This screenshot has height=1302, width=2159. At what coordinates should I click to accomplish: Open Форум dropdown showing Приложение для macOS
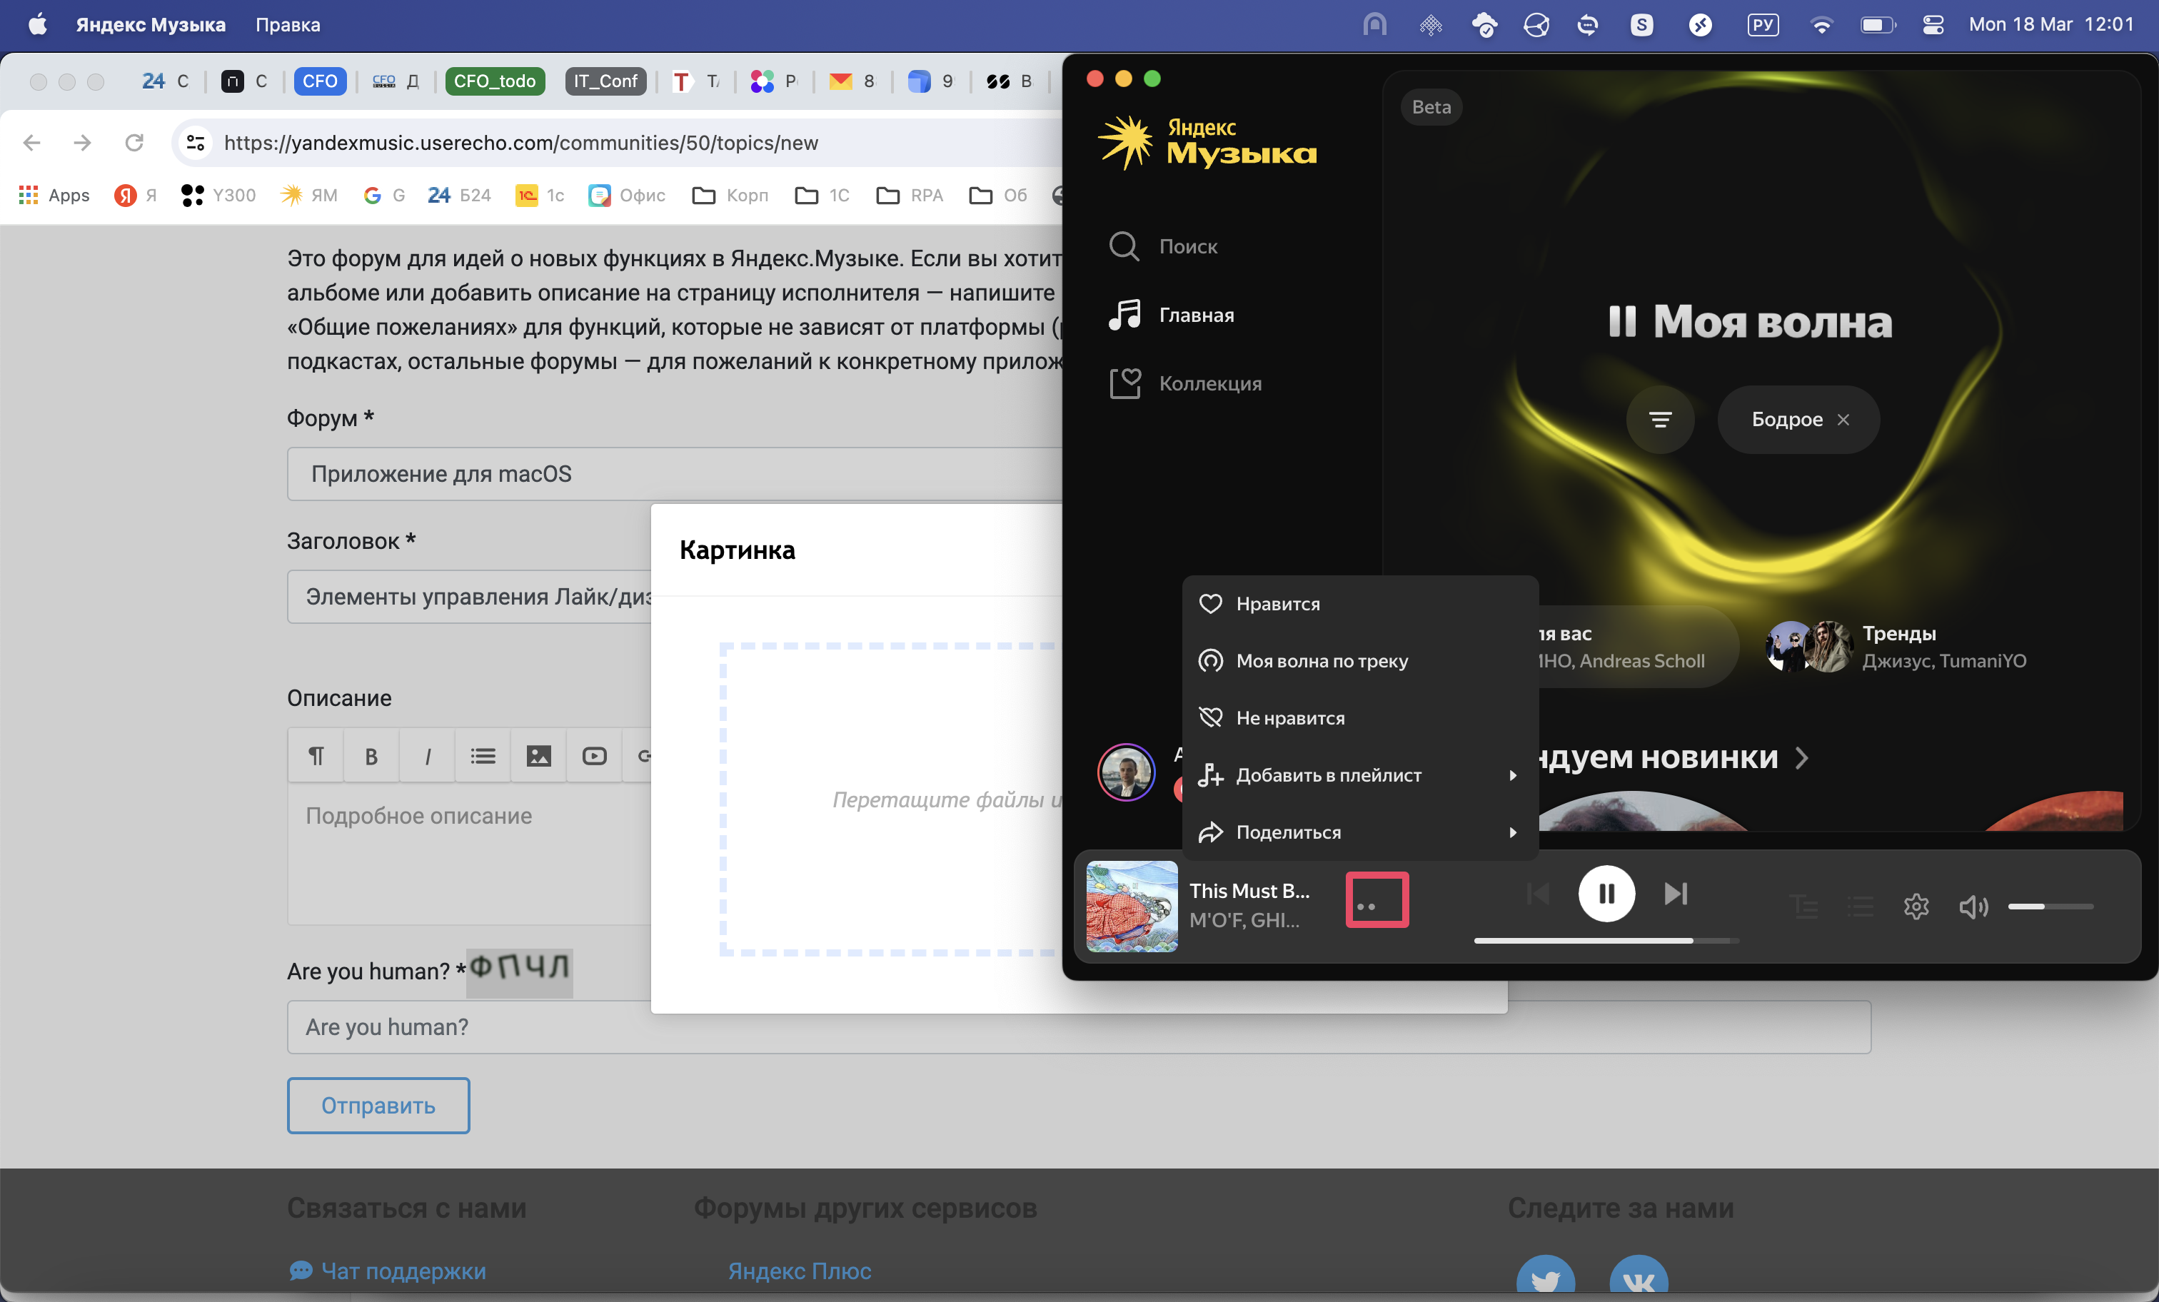click(x=675, y=474)
